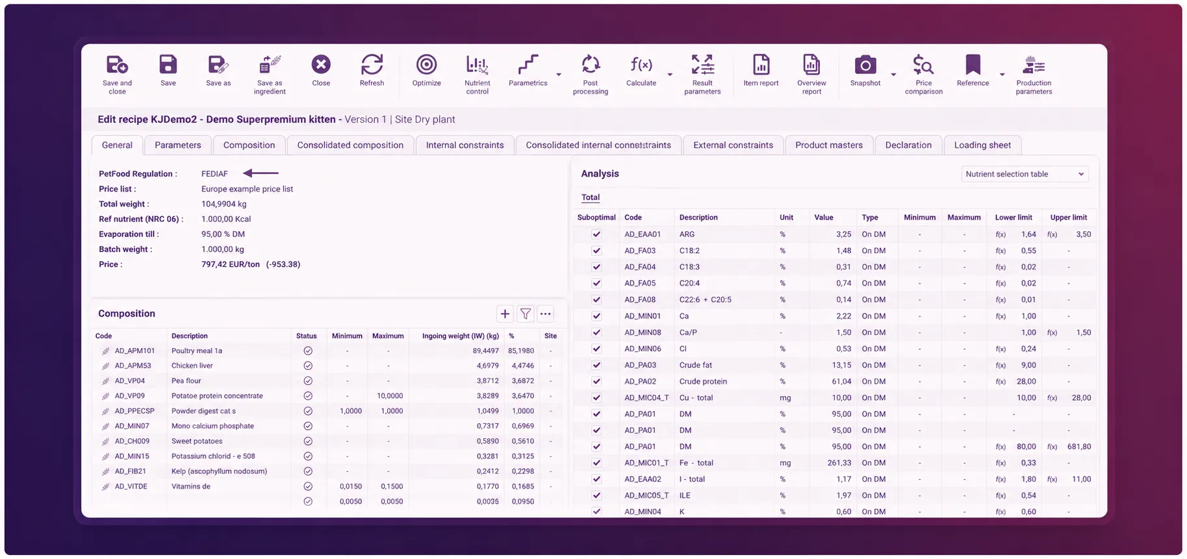1187x559 pixels.
Task: Toggle Suboptimal checkbox for AD_FA04
Action: 596,267
